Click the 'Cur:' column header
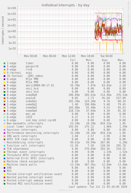The width and height of the screenshot is (131, 193). click(73, 60)
